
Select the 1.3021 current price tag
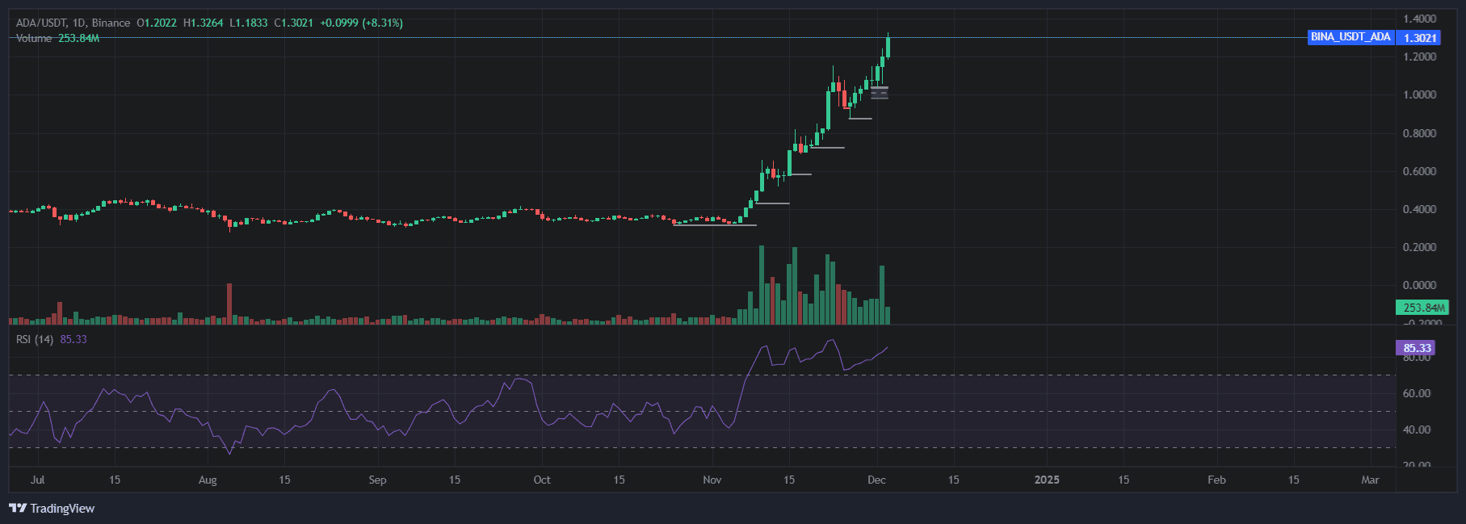point(1419,38)
